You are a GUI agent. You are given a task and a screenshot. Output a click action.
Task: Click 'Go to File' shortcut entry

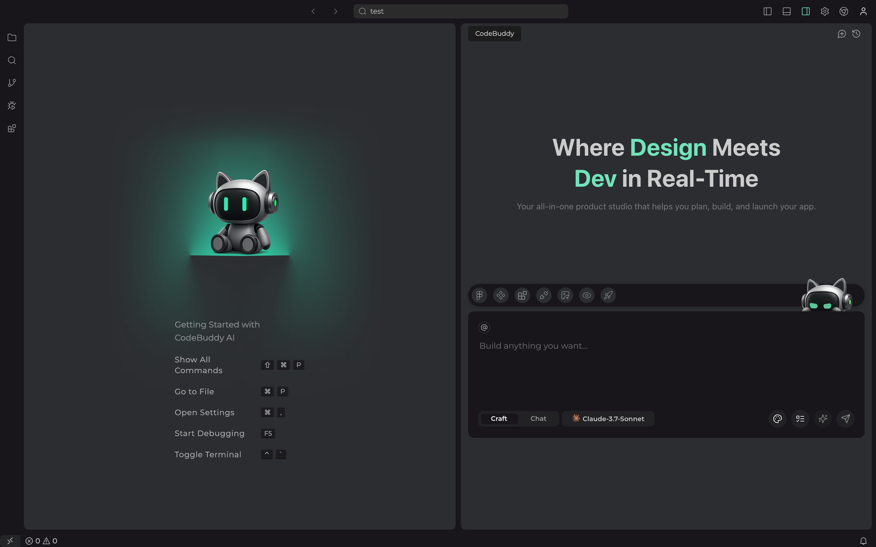[231, 391]
